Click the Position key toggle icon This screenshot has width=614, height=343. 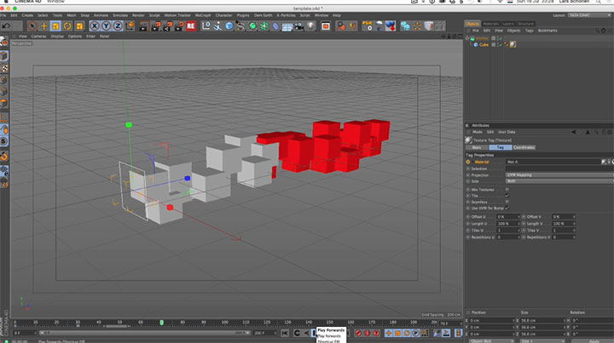point(388,334)
